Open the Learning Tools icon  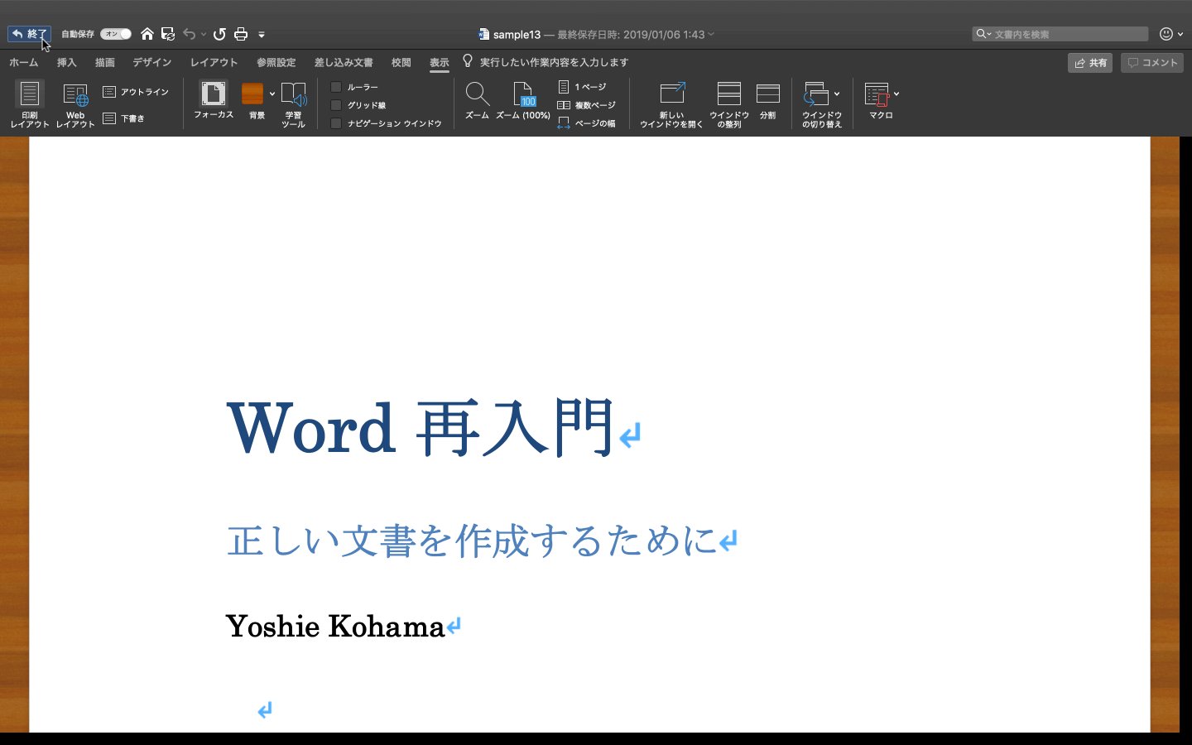pos(293,94)
